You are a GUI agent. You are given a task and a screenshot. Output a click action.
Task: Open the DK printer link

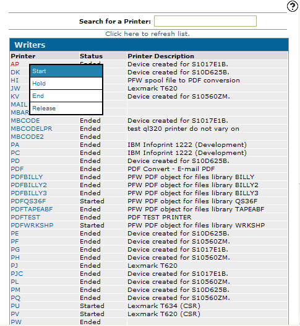pos(15,73)
